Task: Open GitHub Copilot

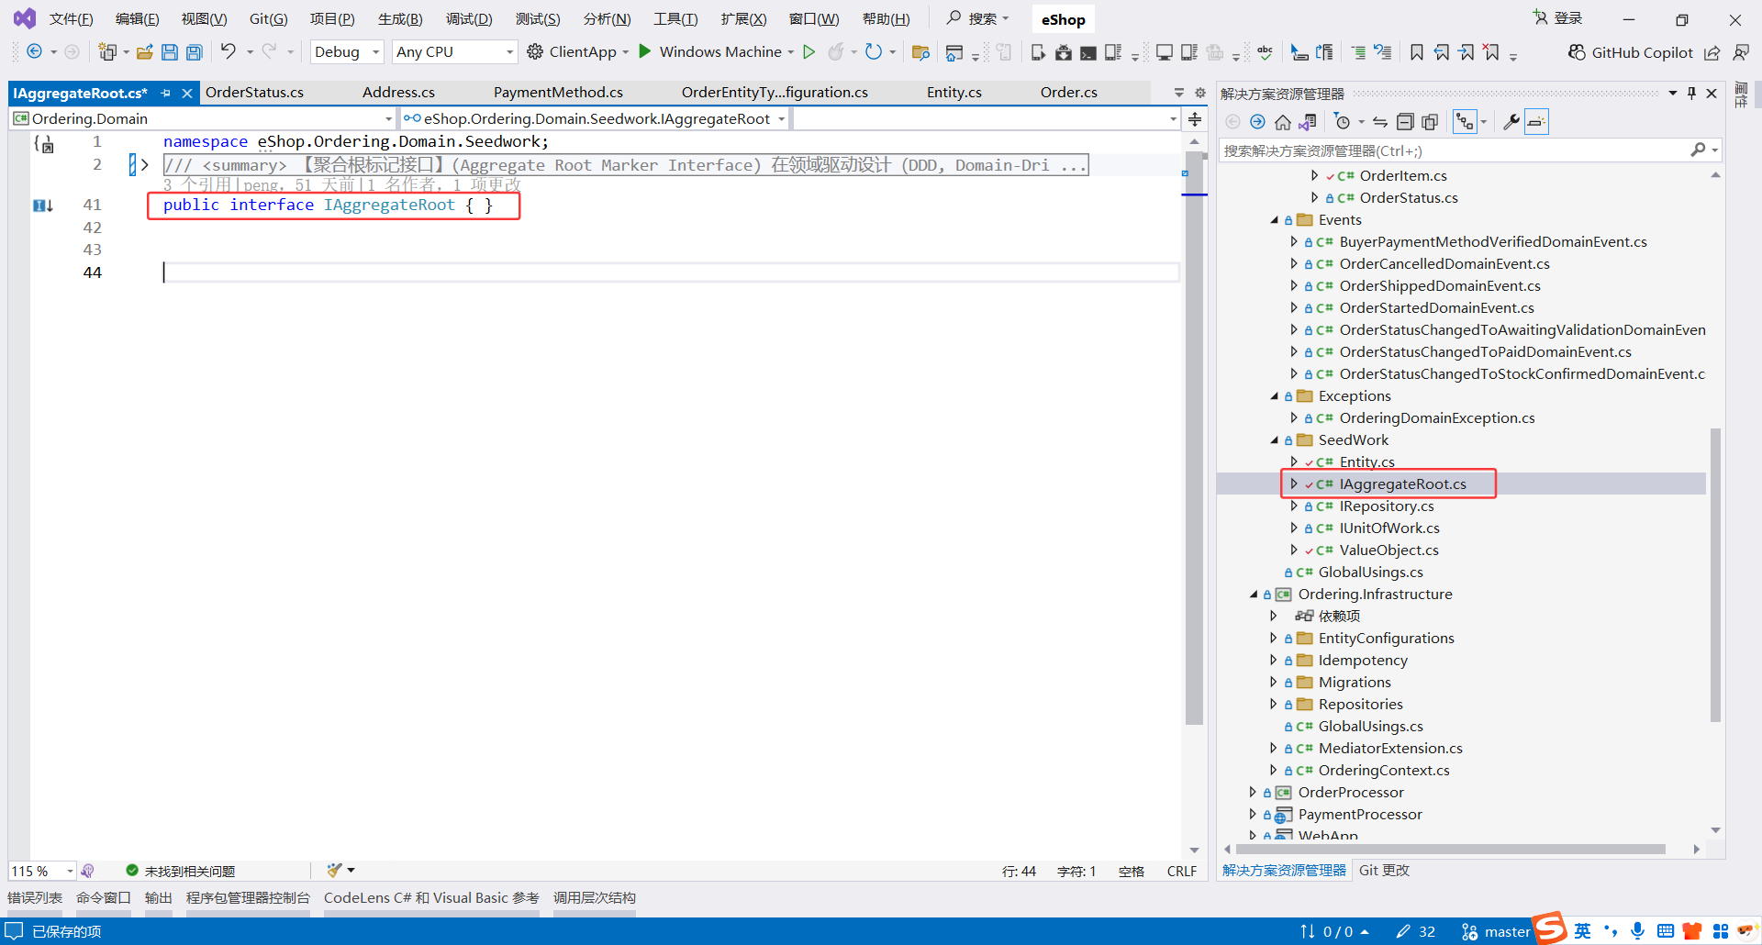Action: [x=1630, y=52]
